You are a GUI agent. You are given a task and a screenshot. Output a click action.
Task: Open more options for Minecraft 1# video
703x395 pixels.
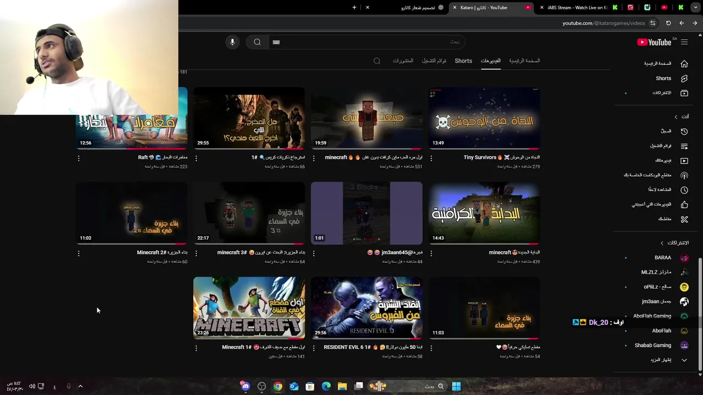[196, 348]
